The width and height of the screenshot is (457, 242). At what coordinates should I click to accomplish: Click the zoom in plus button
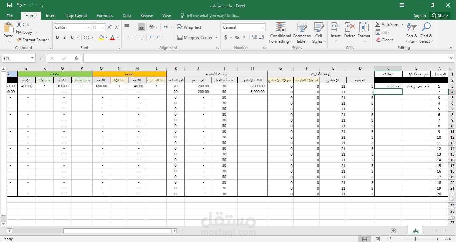click(x=437, y=239)
